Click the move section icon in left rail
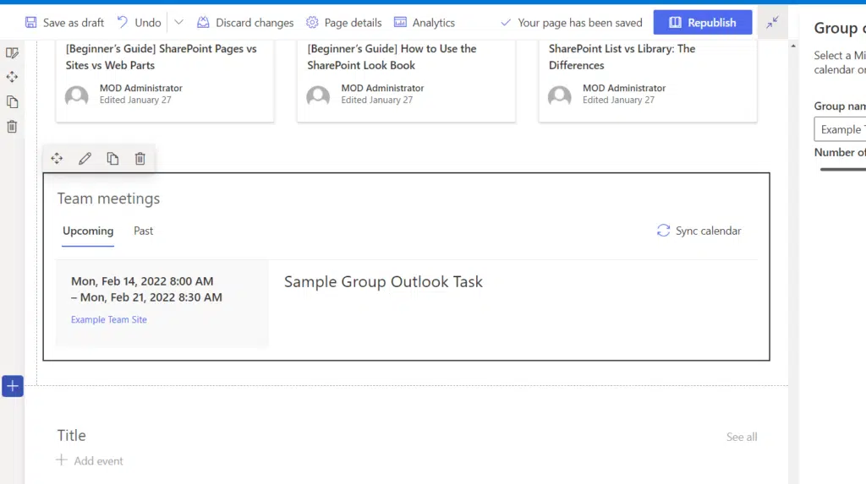 tap(12, 77)
